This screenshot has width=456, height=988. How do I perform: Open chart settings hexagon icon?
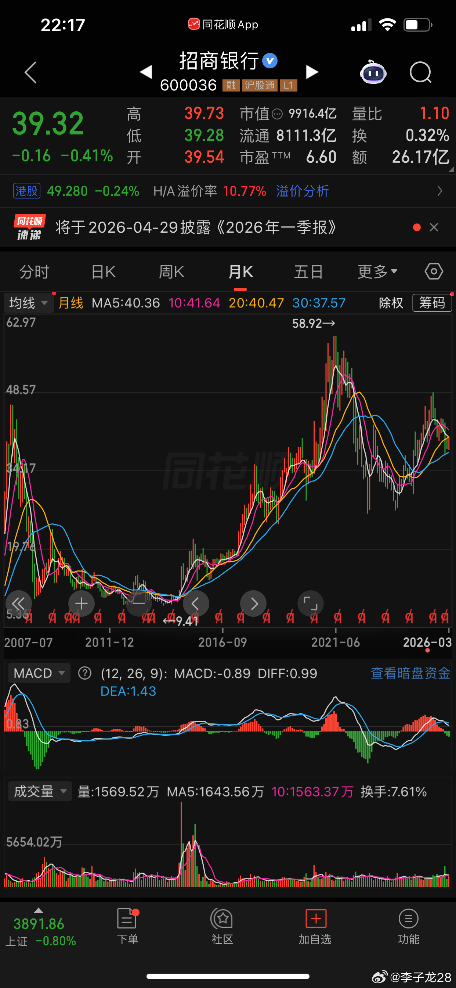click(x=434, y=272)
